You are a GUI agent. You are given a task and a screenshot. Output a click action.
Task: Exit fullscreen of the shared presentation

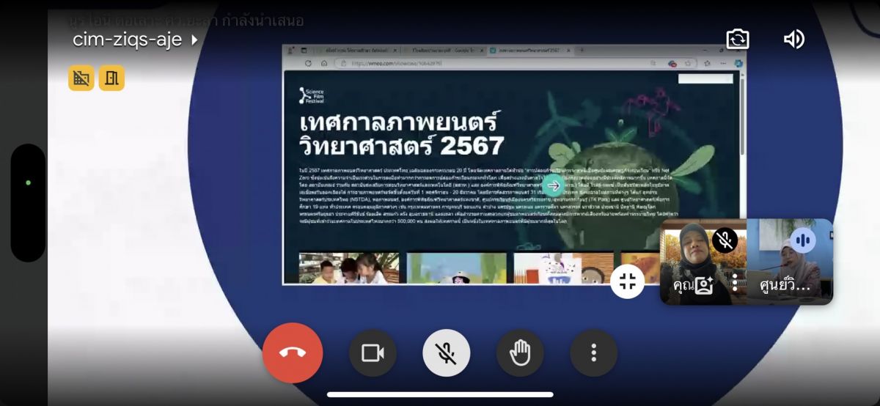click(x=627, y=281)
